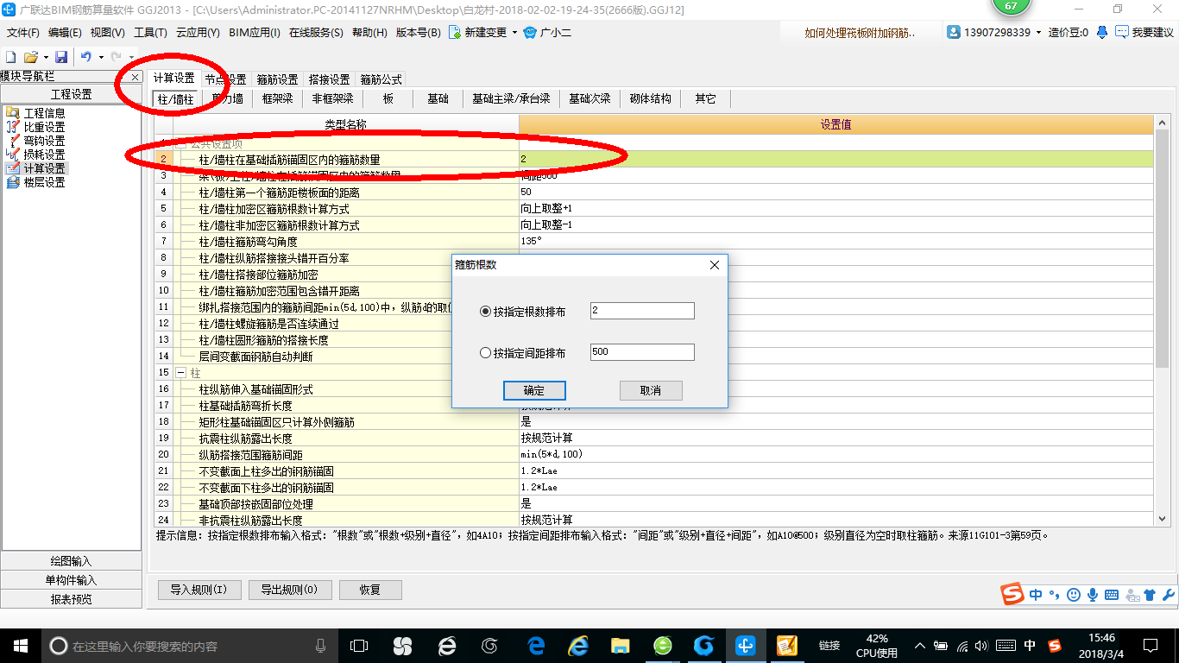
Task: Select the 框架梁 sub-tab
Action: click(277, 99)
